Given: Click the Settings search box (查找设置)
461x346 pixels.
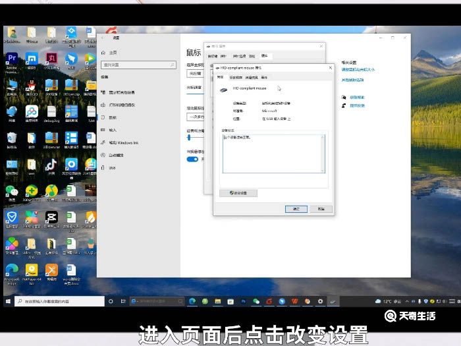Looking at the screenshot, I should tap(138, 65).
